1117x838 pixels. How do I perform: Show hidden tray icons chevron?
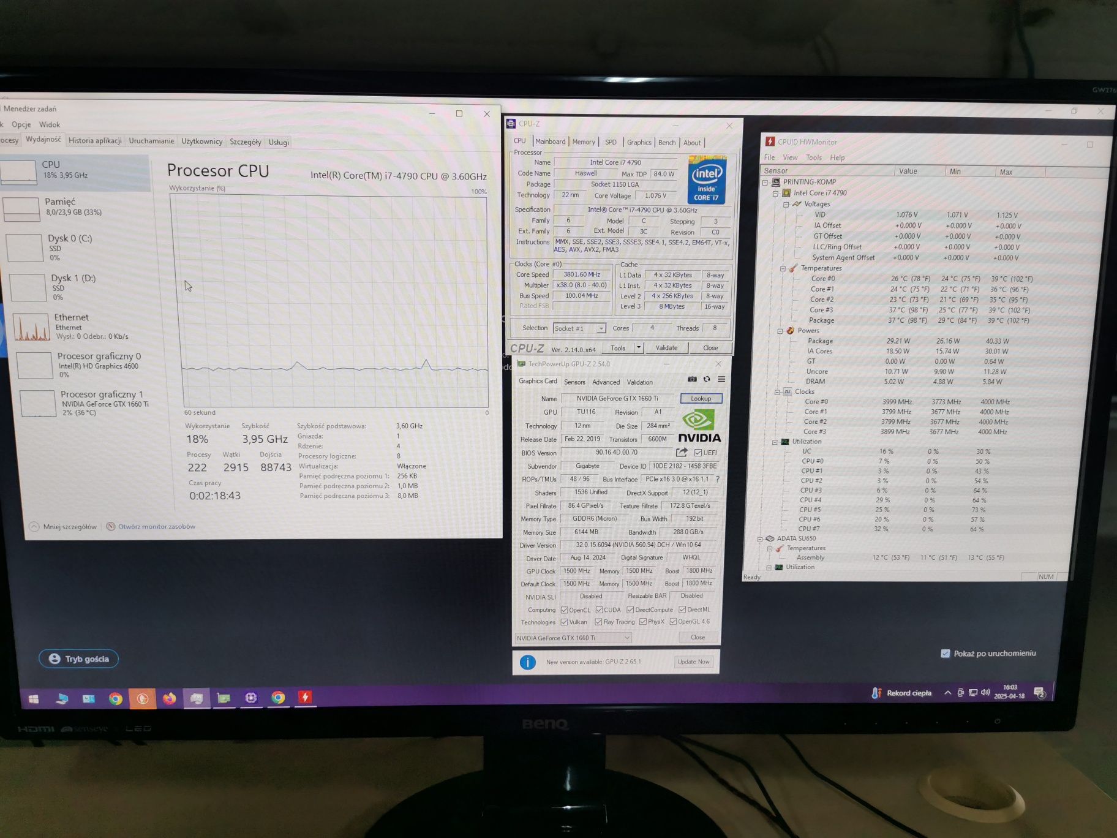pos(947,693)
